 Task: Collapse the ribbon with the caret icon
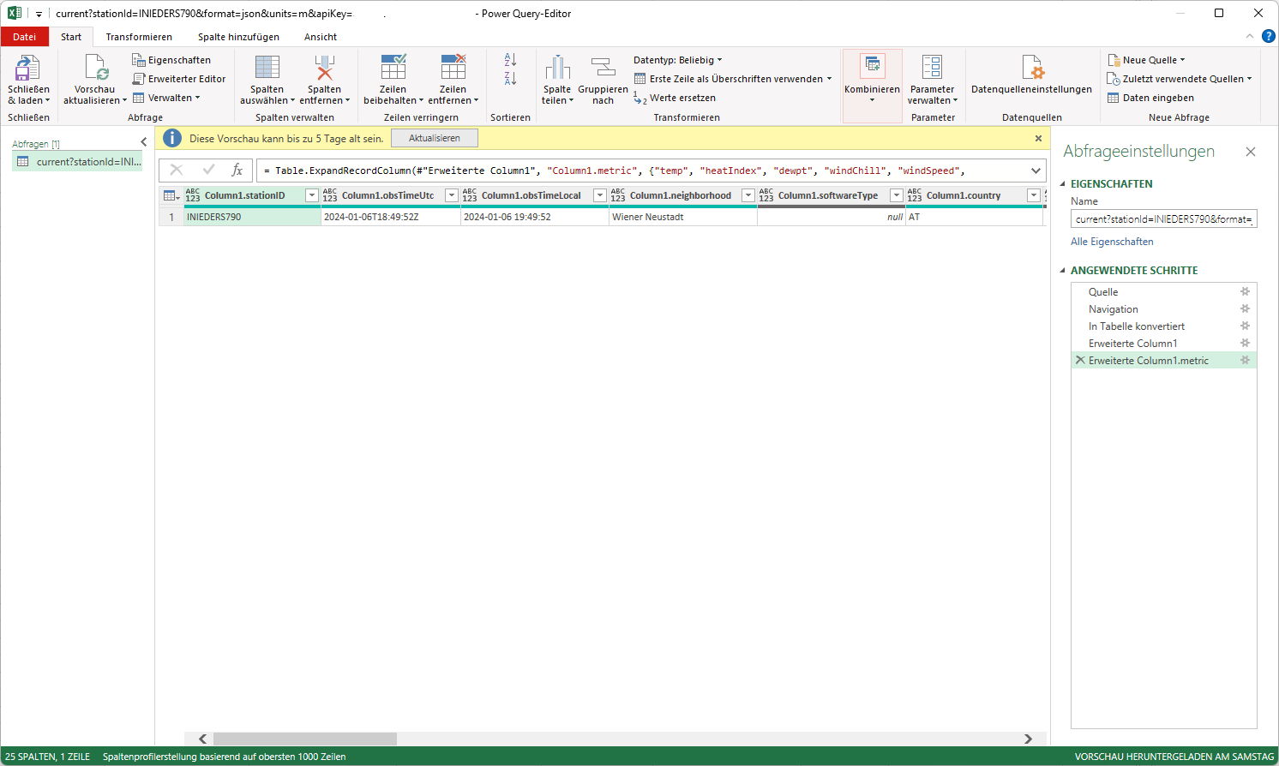pos(1249,36)
